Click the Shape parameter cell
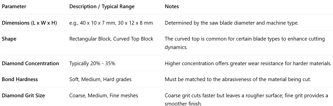333x106 pixels. 8,40
